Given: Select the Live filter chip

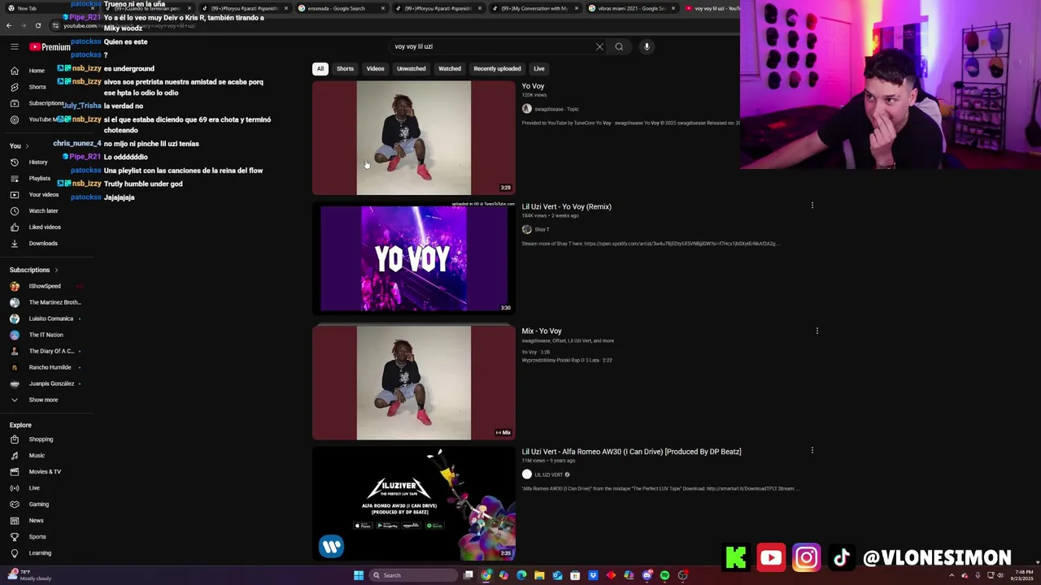Looking at the screenshot, I should click(538, 68).
